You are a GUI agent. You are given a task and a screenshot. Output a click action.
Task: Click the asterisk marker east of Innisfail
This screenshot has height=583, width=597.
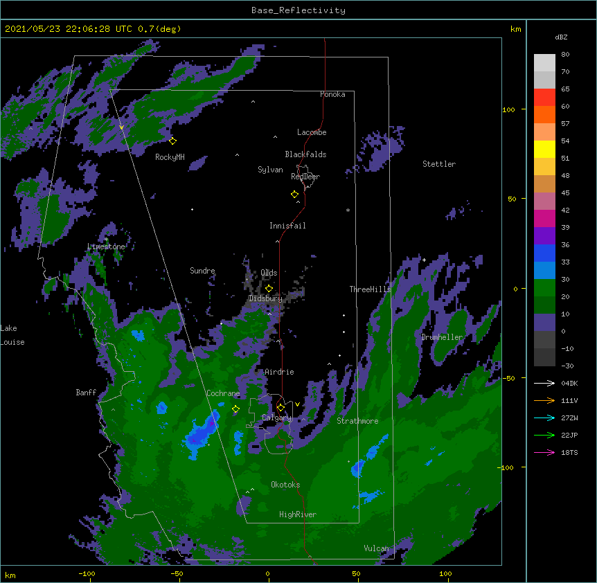(348, 210)
